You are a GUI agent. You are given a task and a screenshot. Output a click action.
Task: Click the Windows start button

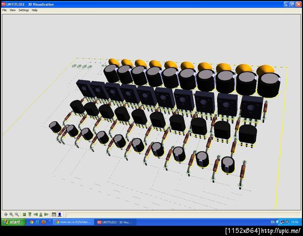13,222
